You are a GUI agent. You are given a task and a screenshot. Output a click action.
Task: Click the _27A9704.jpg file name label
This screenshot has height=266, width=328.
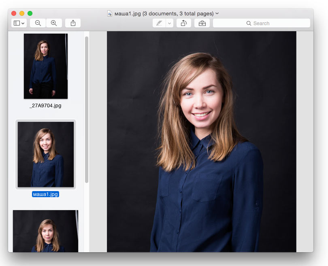click(x=45, y=106)
